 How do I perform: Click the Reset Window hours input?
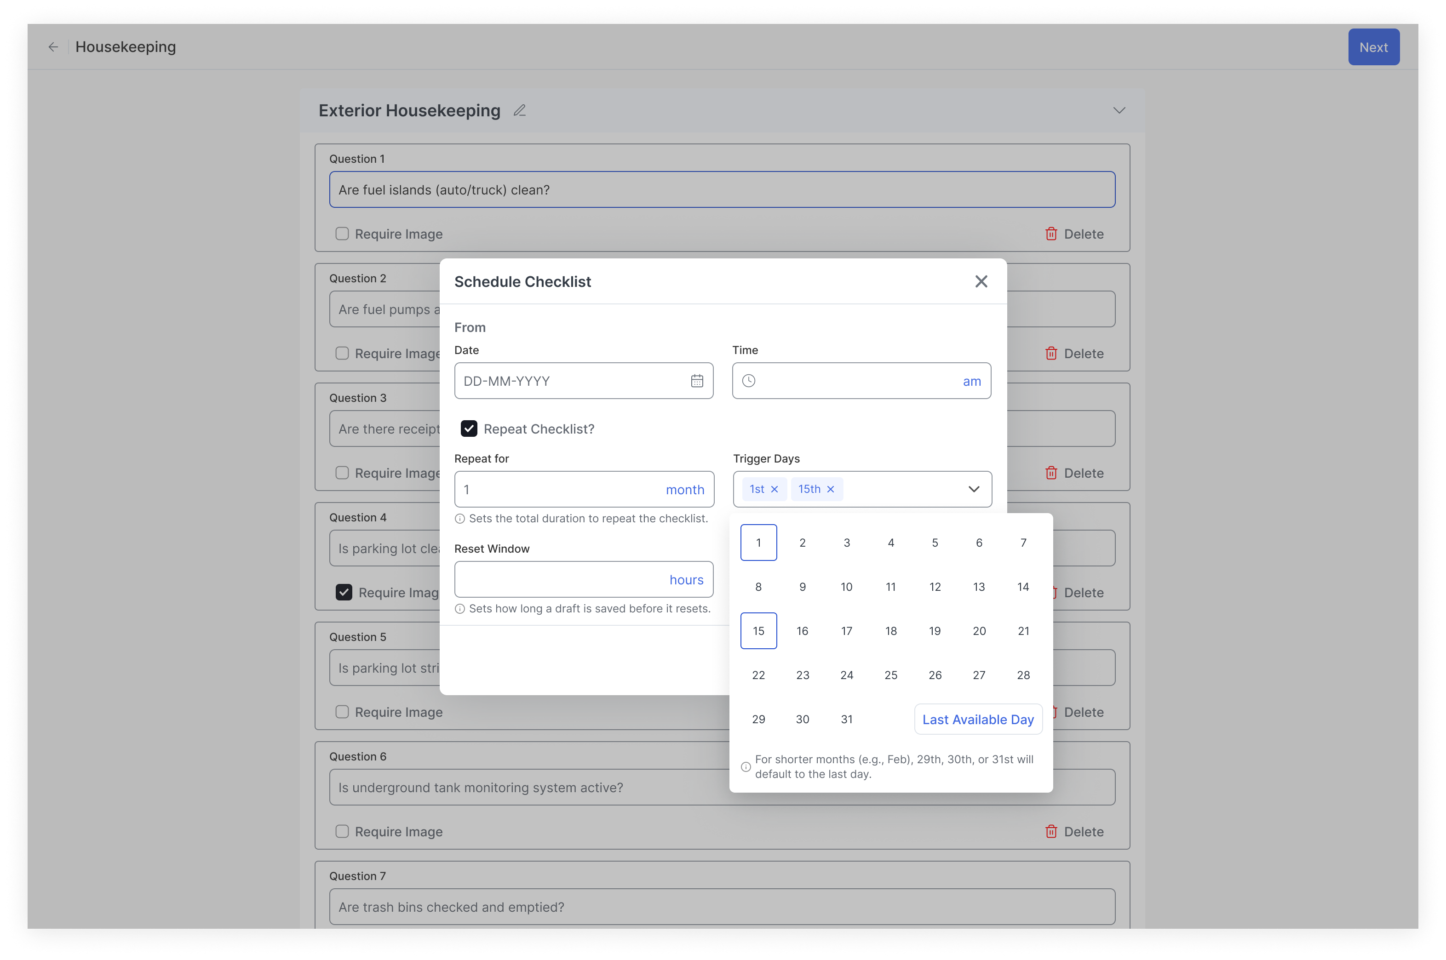point(560,579)
